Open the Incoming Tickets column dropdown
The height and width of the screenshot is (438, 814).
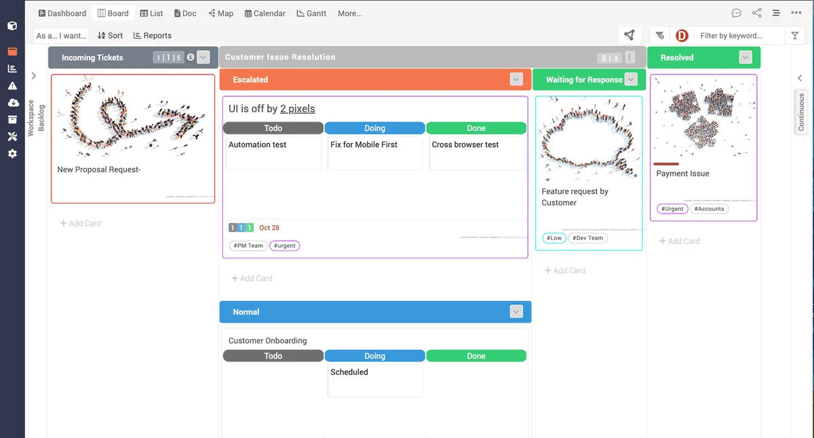coord(203,58)
